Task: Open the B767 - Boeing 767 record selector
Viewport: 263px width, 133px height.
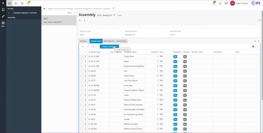Action: point(106,15)
